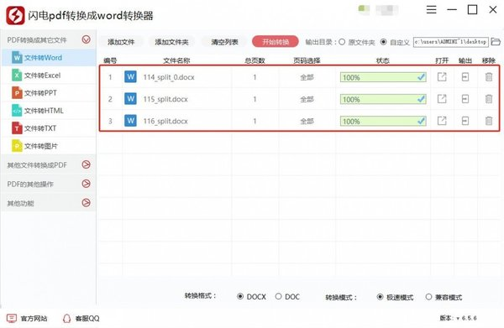Click the 总页数 column header
The height and width of the screenshot is (328, 504).
point(255,60)
